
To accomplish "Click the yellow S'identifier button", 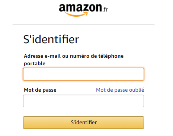I will pos(83,123).
